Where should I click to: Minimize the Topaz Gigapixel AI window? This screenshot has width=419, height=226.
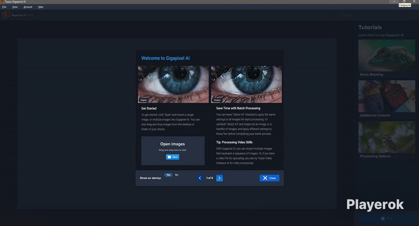pyautogui.click(x=394, y=2)
